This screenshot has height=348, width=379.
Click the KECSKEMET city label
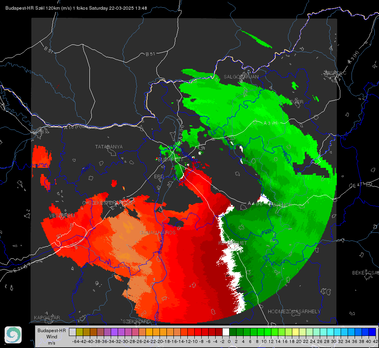coord(233,243)
